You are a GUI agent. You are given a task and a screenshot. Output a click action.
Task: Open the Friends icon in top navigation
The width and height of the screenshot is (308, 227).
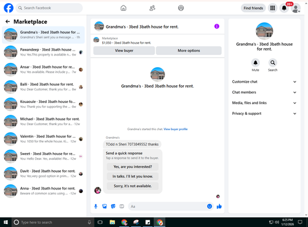[x=152, y=8]
